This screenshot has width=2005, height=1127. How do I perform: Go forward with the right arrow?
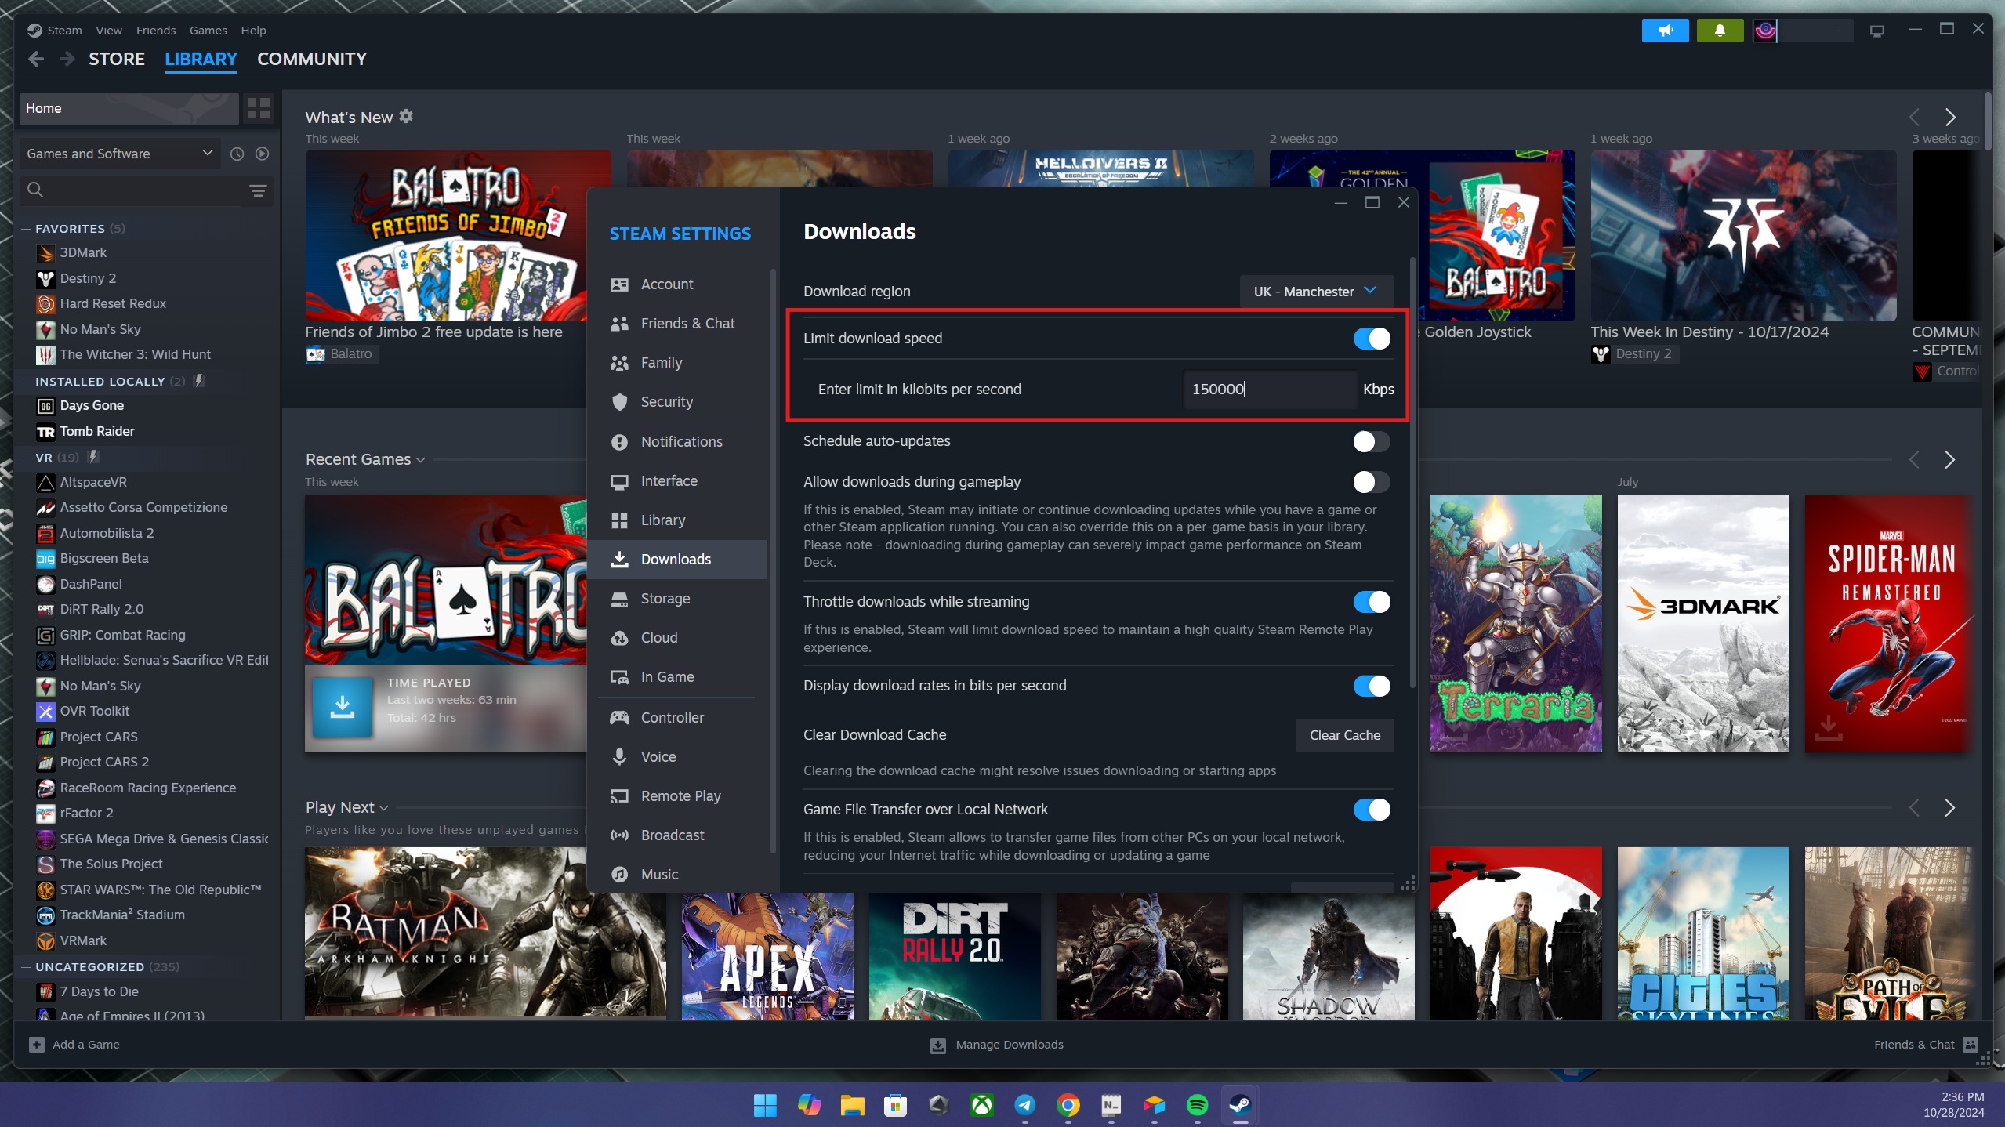click(x=67, y=59)
